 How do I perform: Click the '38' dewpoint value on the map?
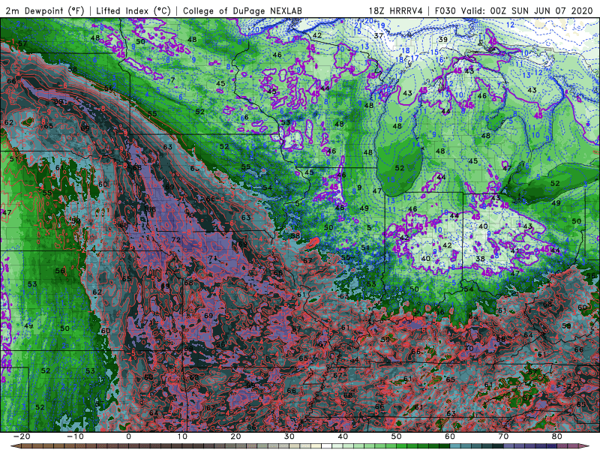(480, 259)
